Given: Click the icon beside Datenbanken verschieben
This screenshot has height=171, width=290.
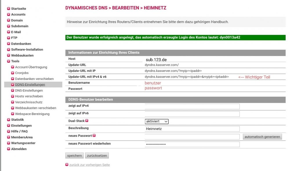Looking at the screenshot, I should click(12, 79).
